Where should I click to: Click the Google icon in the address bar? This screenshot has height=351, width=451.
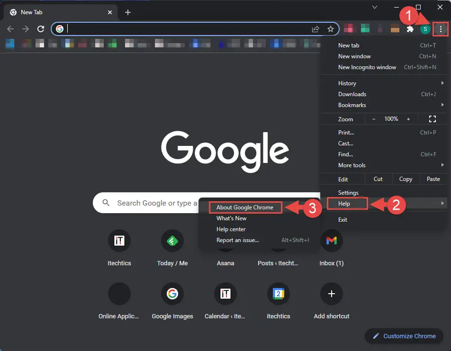60,29
